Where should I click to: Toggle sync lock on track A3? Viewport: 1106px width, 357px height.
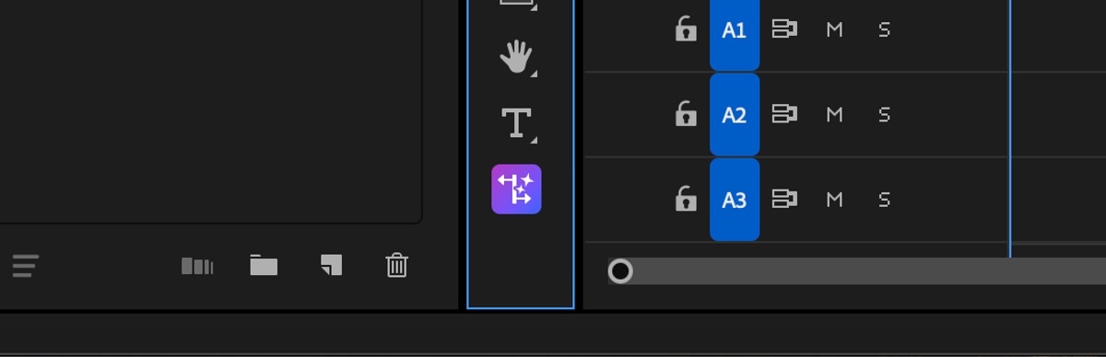pos(784,199)
